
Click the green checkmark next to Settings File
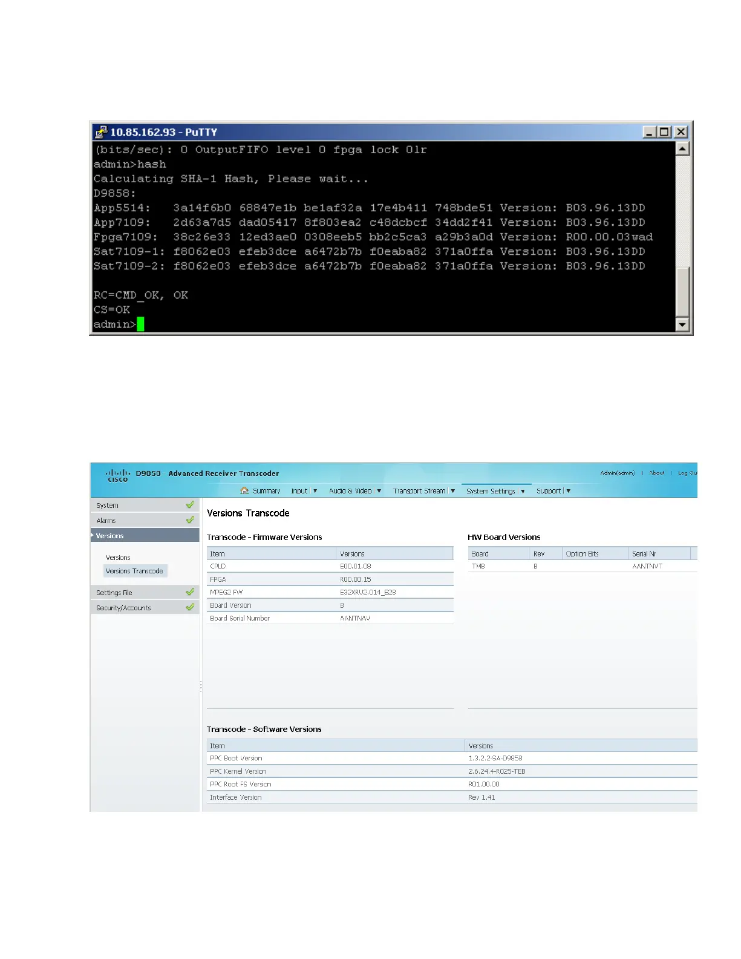tap(190, 592)
